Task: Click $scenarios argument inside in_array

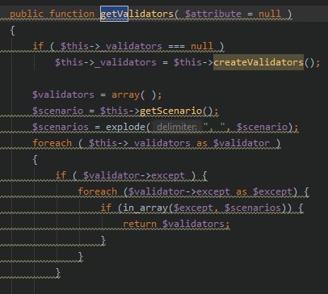Action: [253, 208]
